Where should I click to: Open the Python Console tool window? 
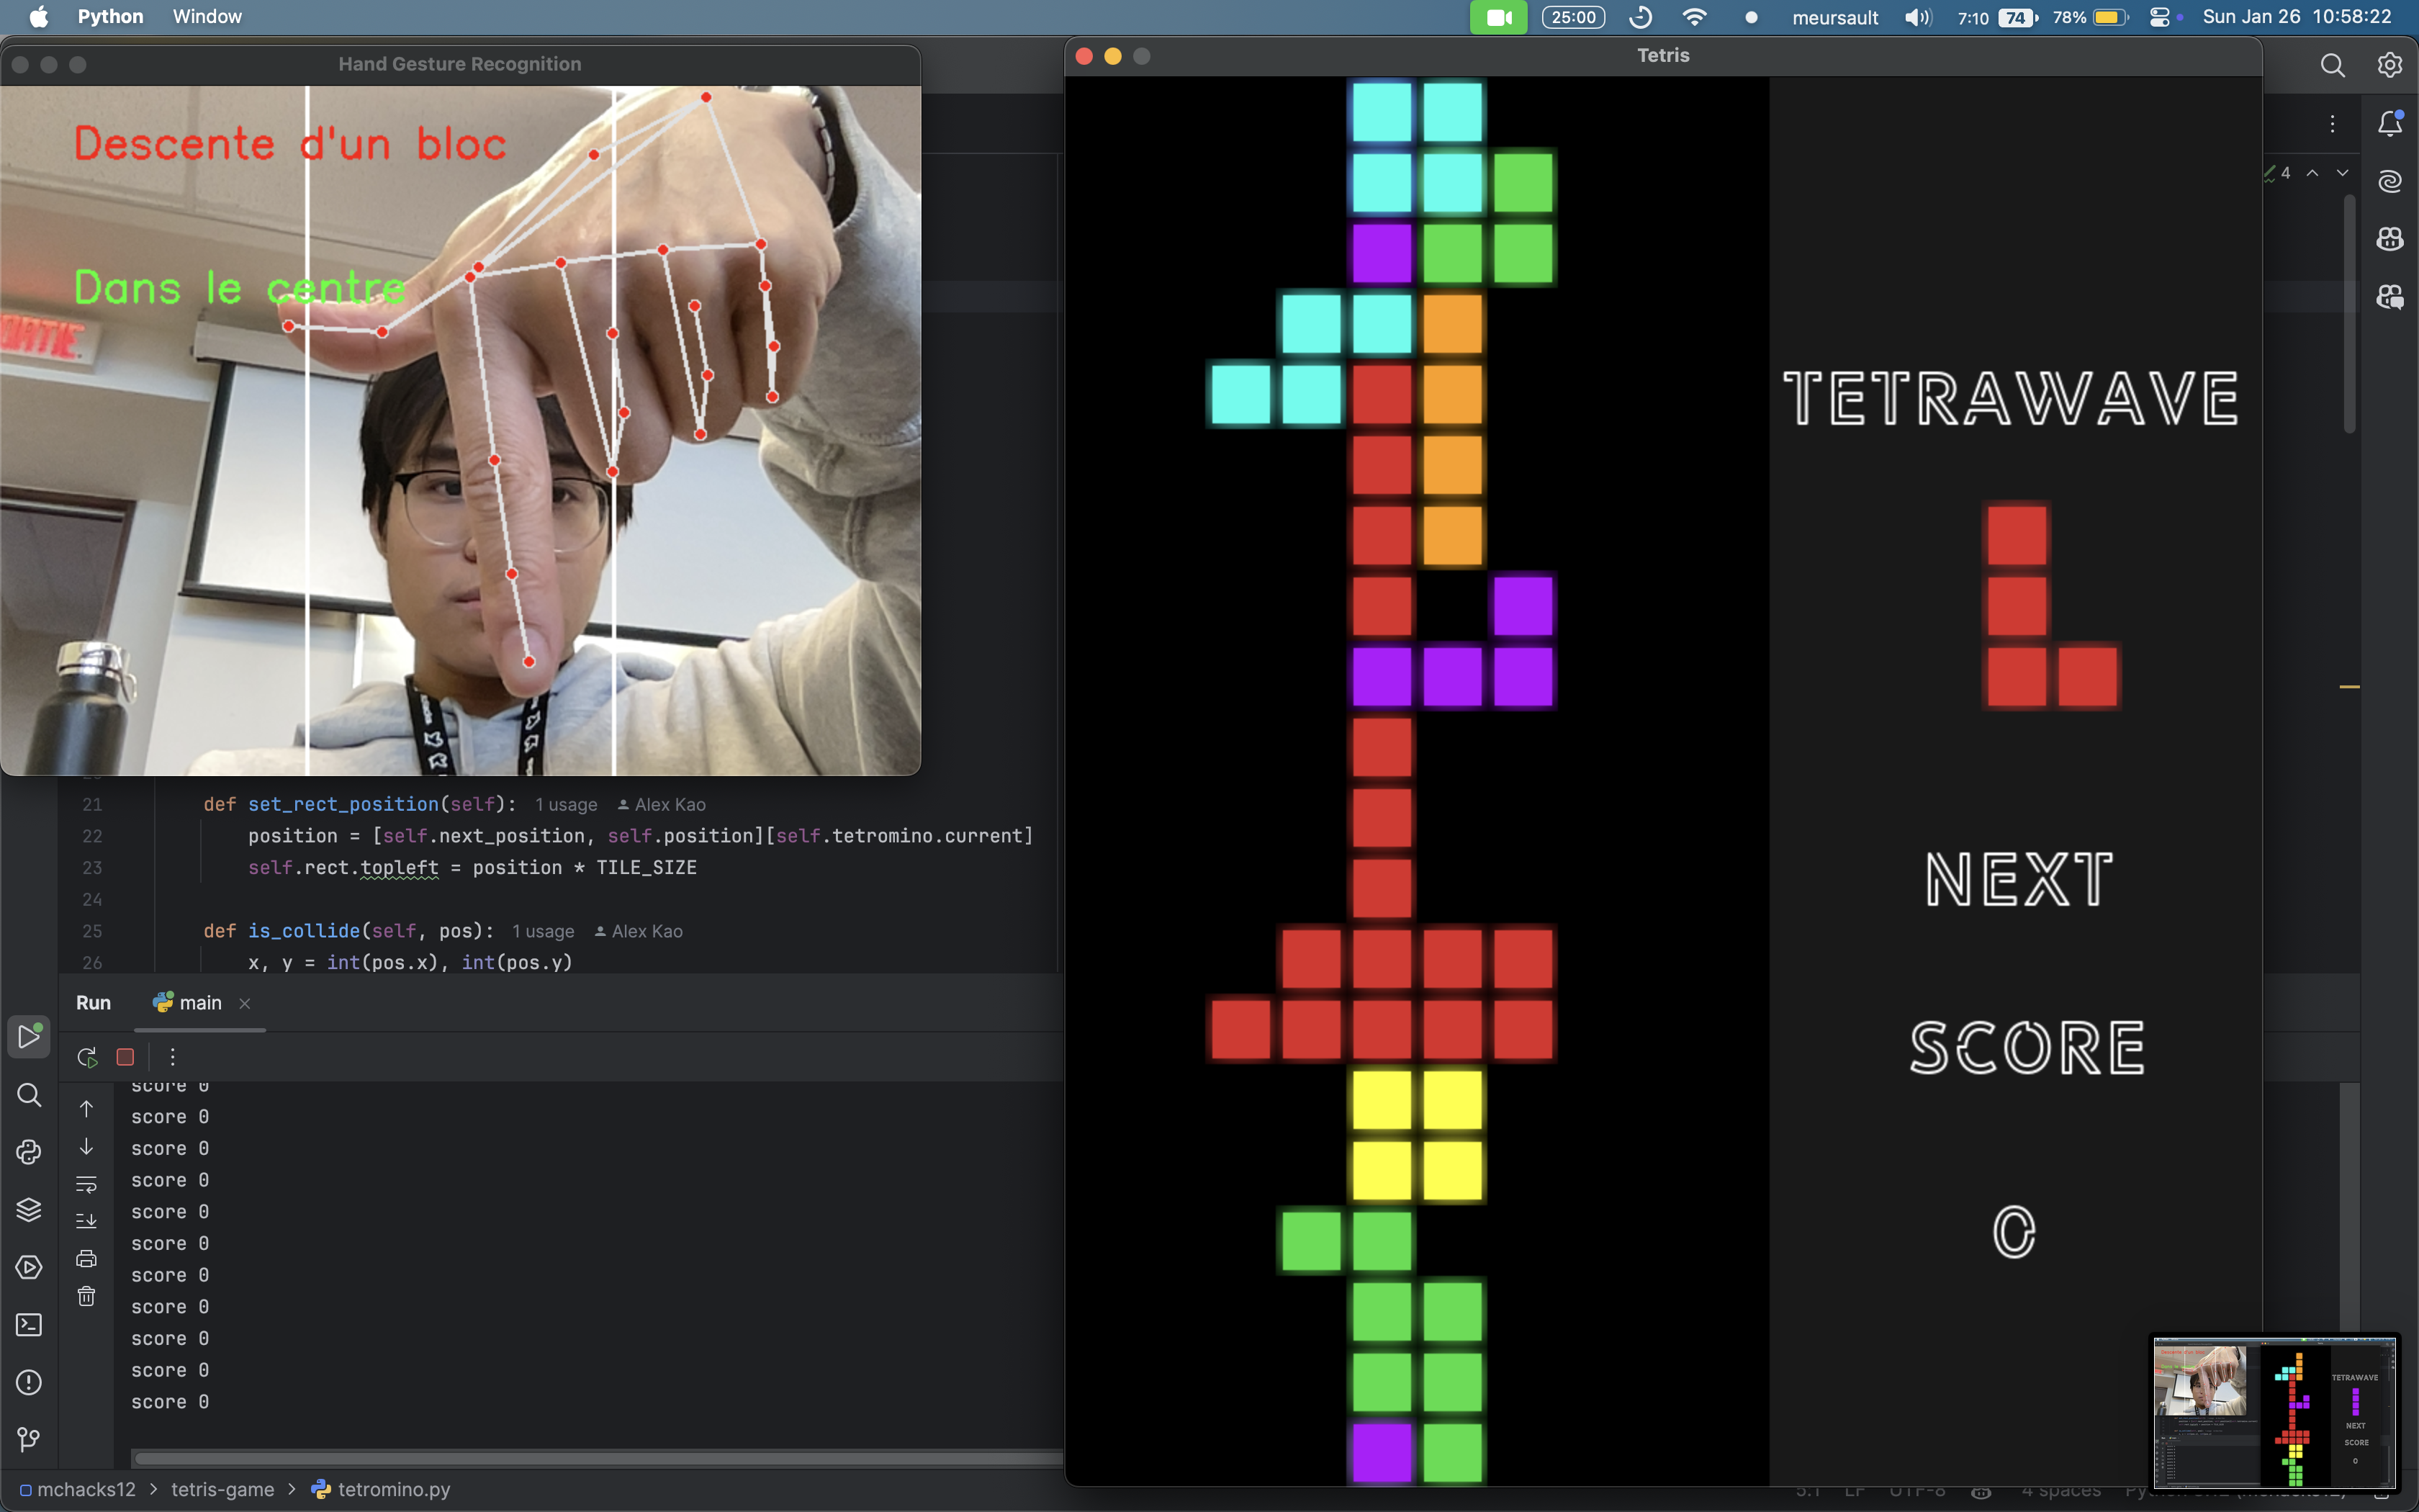point(29,1152)
